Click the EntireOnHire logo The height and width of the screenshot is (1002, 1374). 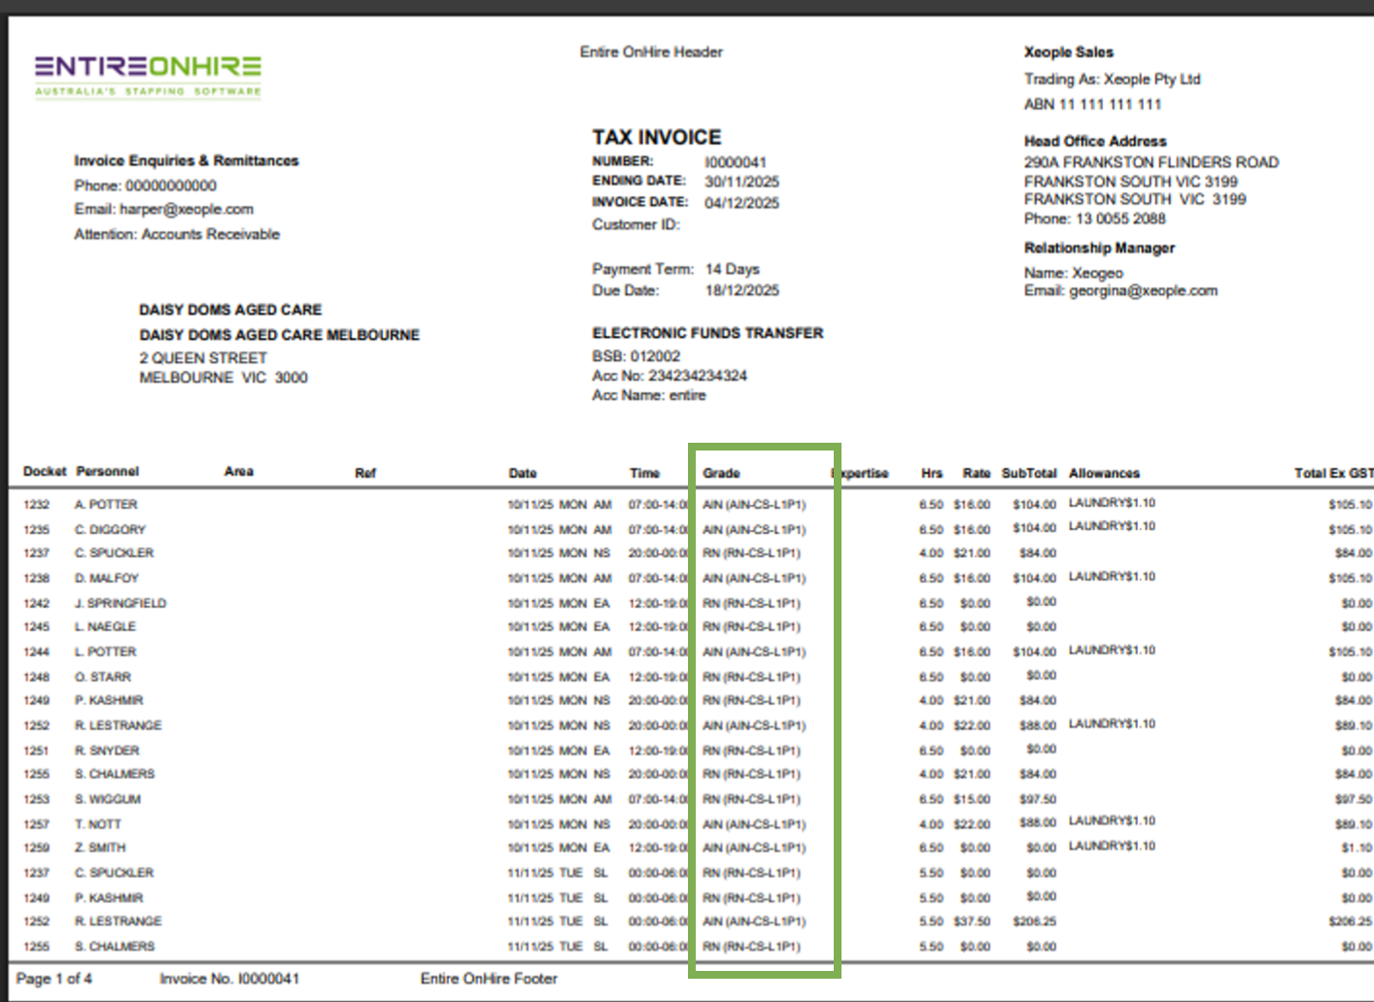[x=148, y=73]
